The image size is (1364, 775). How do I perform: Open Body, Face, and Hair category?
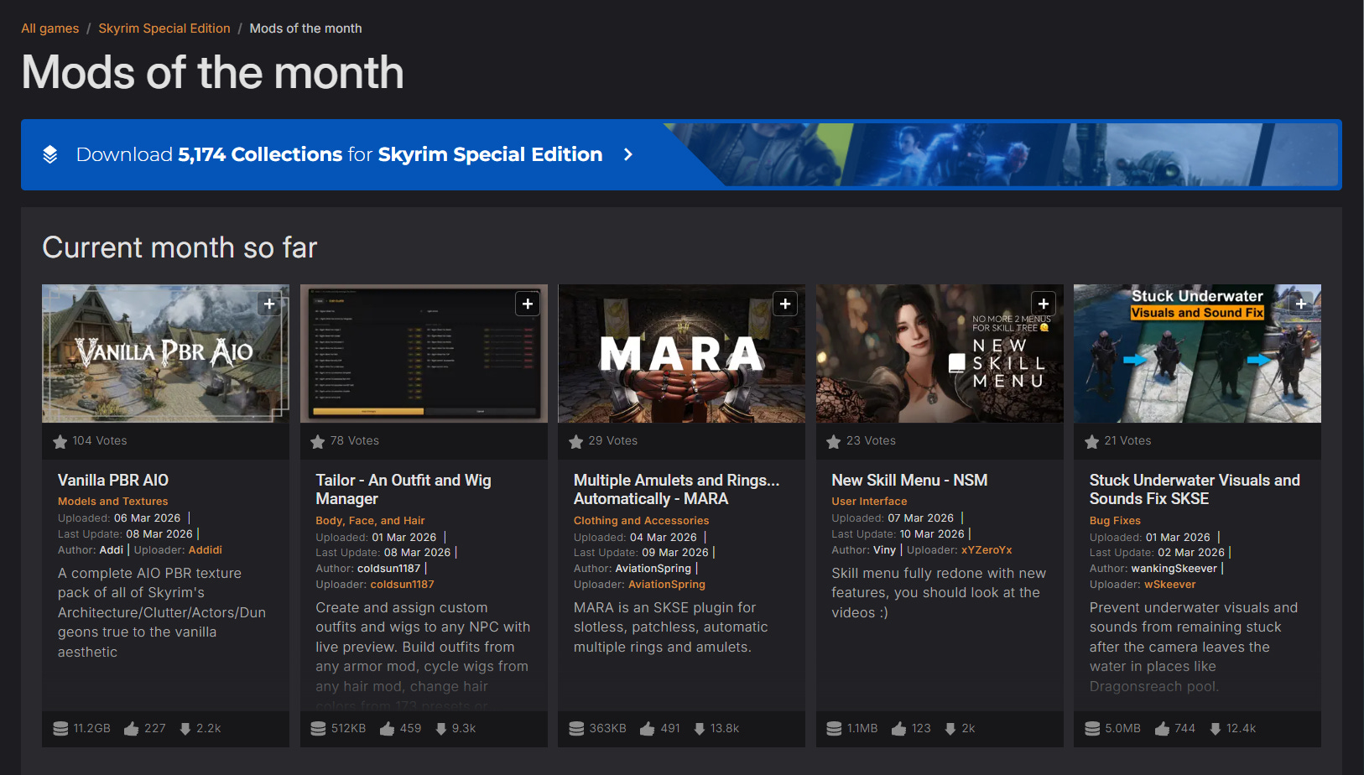point(370,521)
